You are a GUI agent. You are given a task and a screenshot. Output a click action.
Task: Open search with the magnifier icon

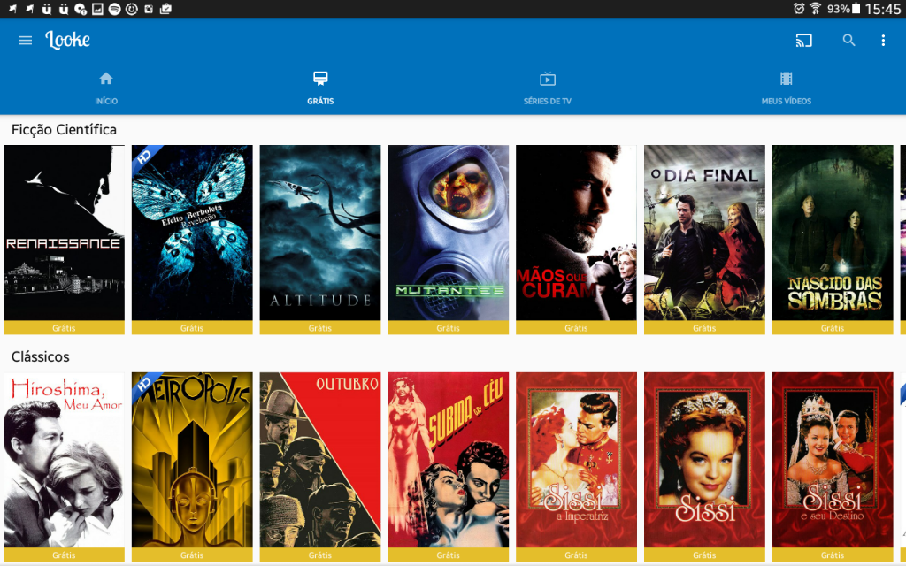click(x=848, y=41)
